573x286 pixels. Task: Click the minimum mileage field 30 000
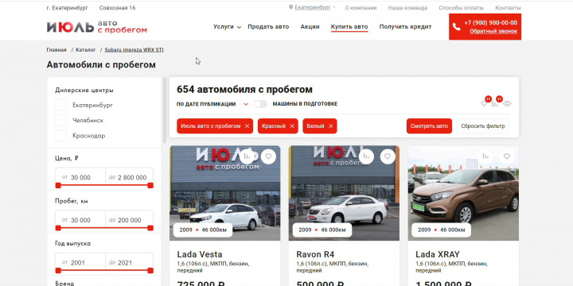(80, 220)
